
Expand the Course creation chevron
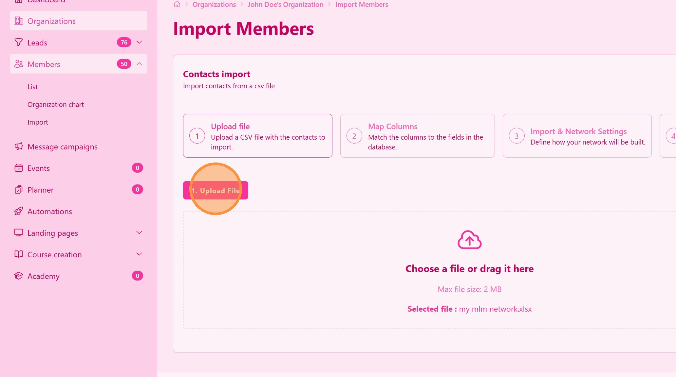[x=139, y=254]
